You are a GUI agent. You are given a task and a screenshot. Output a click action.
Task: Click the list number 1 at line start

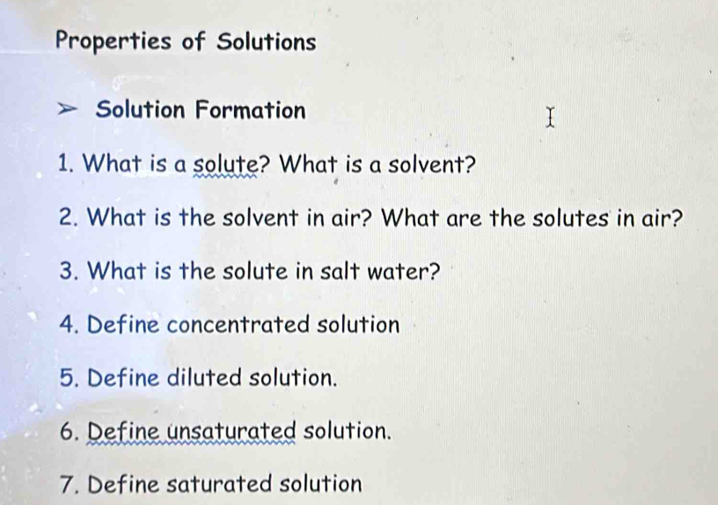click(66, 164)
